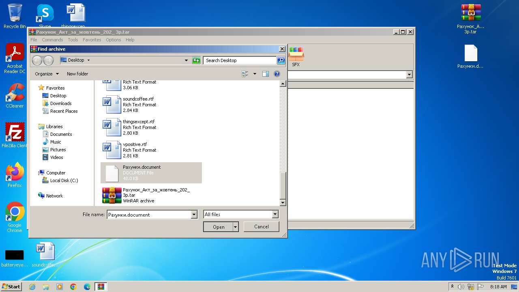Click the Search Desktop input field

(x=240, y=60)
